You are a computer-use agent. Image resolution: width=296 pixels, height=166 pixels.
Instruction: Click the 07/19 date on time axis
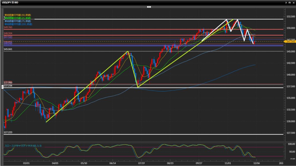point(141,163)
